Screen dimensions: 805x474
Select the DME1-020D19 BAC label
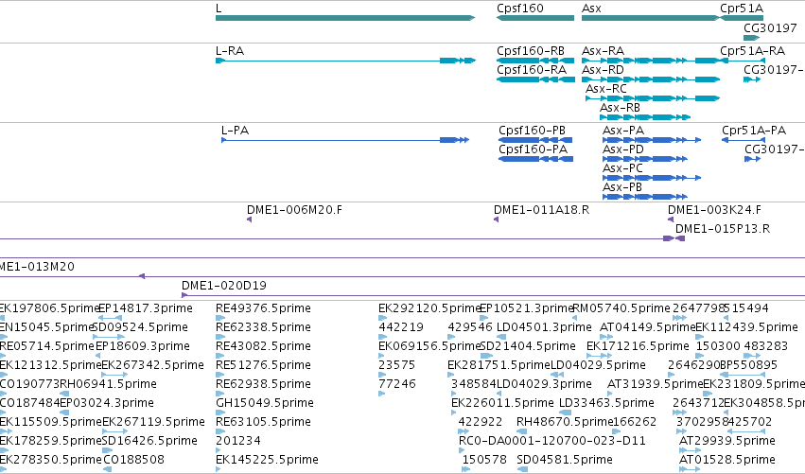pyautogui.click(x=224, y=286)
